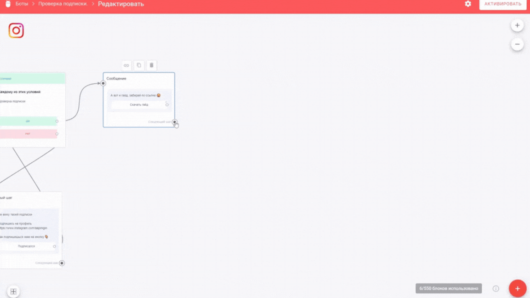Open Проверка подписки breadcrumb
530x298 pixels.
coord(63,4)
